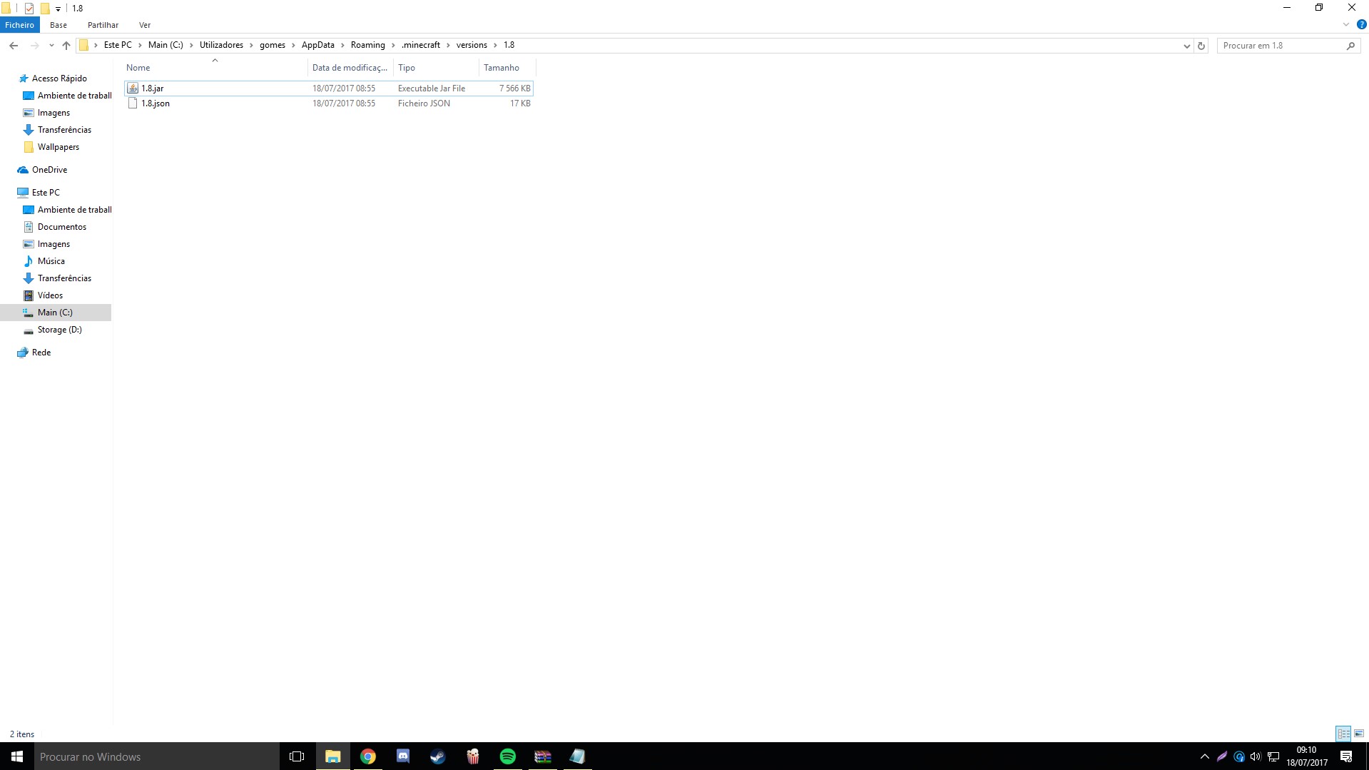Open Google Chrome from taskbar
This screenshot has height=770, width=1369.
[x=368, y=756]
